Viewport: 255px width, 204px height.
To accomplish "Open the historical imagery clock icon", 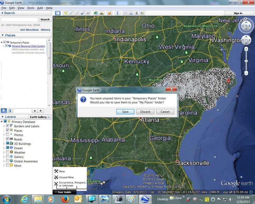I will pos(96,13).
